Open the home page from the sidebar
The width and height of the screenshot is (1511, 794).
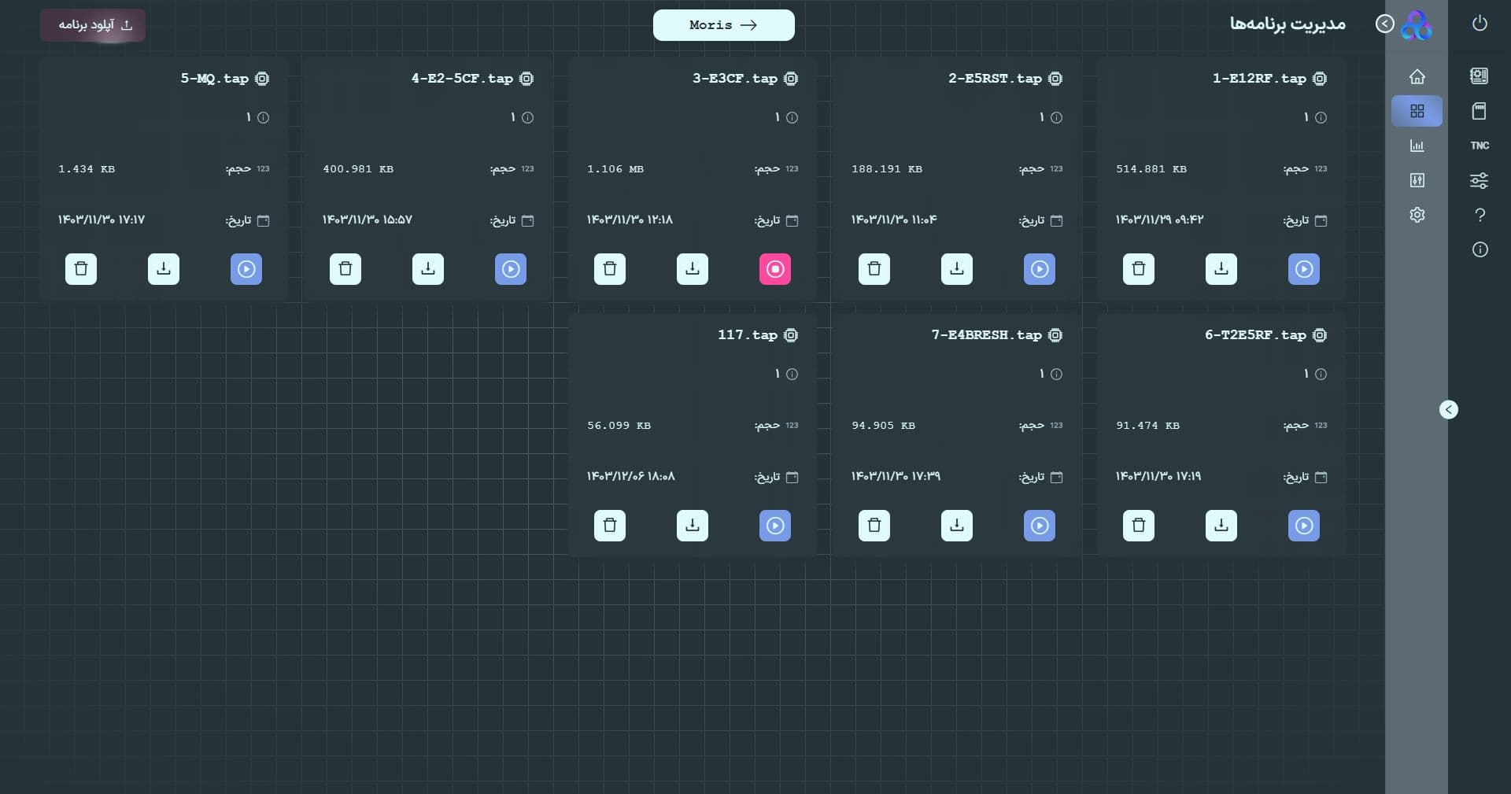pyautogui.click(x=1417, y=76)
